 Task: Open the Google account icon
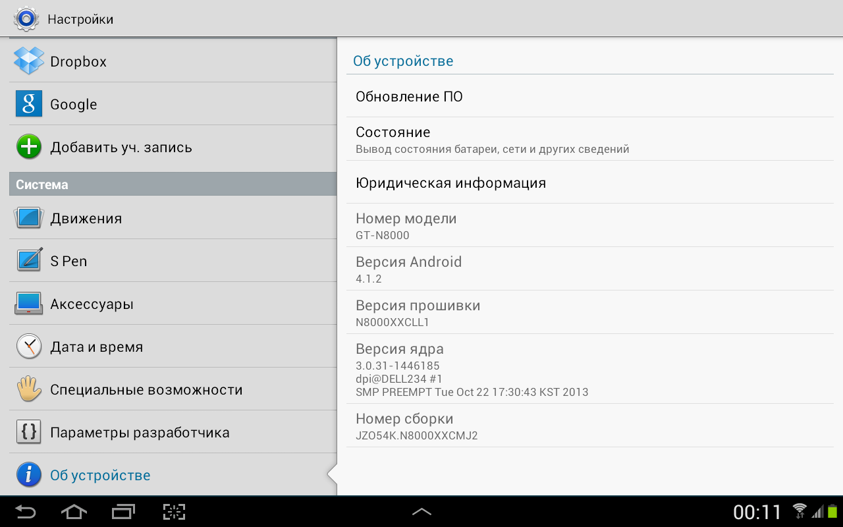coord(29,104)
